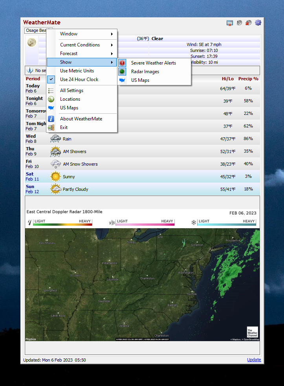284x386 pixels.
Task: Select Radar Images in the submenu
Action: coord(154,72)
